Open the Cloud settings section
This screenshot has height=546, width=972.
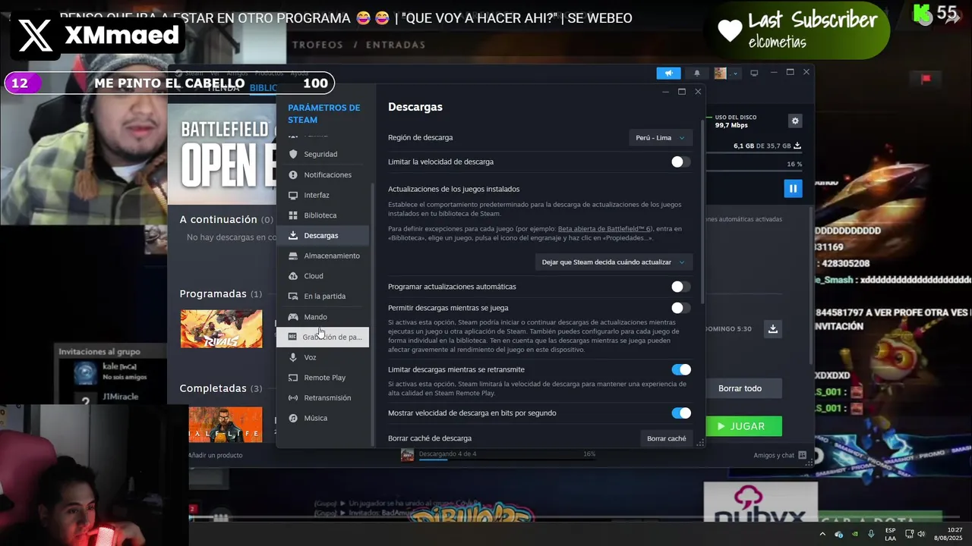(x=323, y=276)
